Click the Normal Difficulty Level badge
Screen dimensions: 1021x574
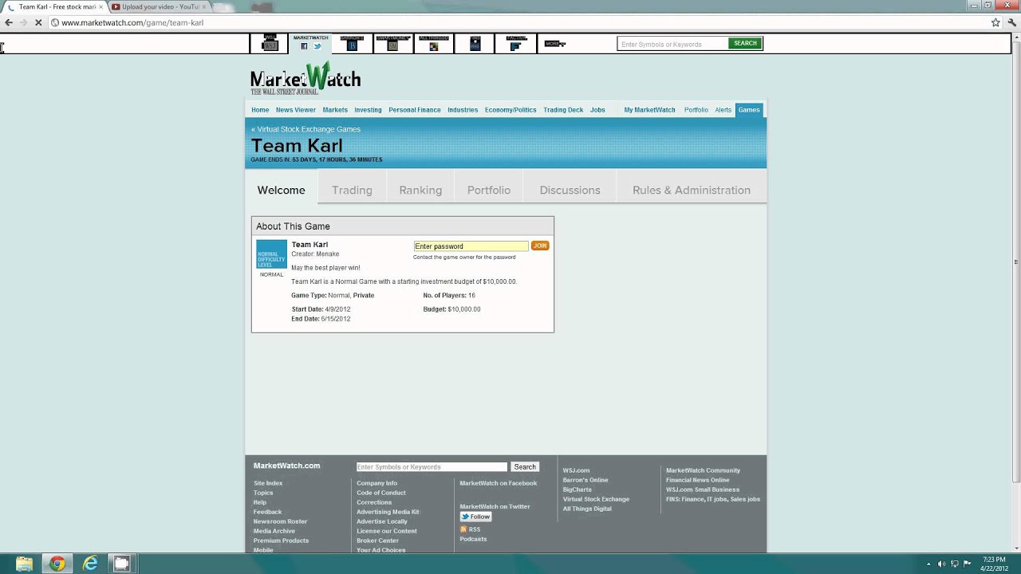(x=271, y=254)
